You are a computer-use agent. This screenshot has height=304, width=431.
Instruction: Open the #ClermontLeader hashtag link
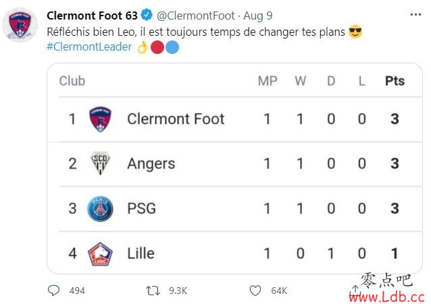(x=89, y=47)
